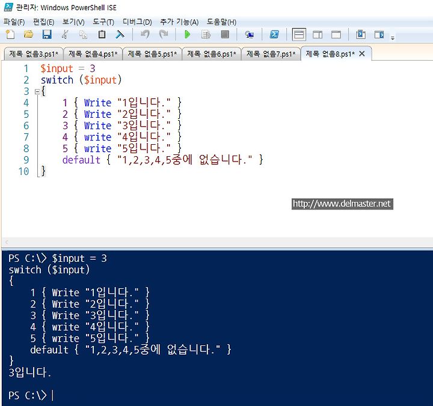The width and height of the screenshot is (433, 406).
Task: Launch PowerShell.exe from the blue console icon
Action: pos(274,34)
